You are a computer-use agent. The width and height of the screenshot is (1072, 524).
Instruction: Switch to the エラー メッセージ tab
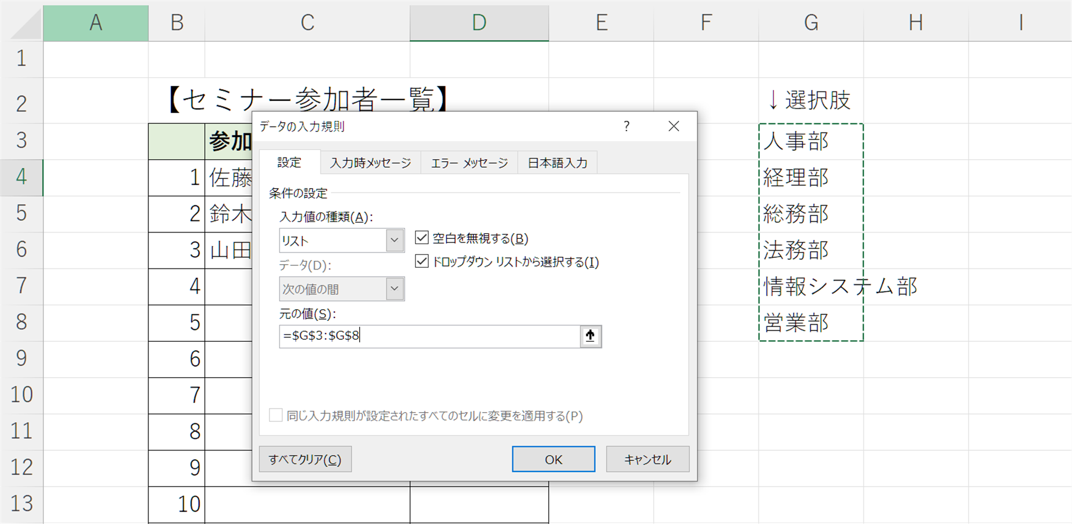coord(468,162)
